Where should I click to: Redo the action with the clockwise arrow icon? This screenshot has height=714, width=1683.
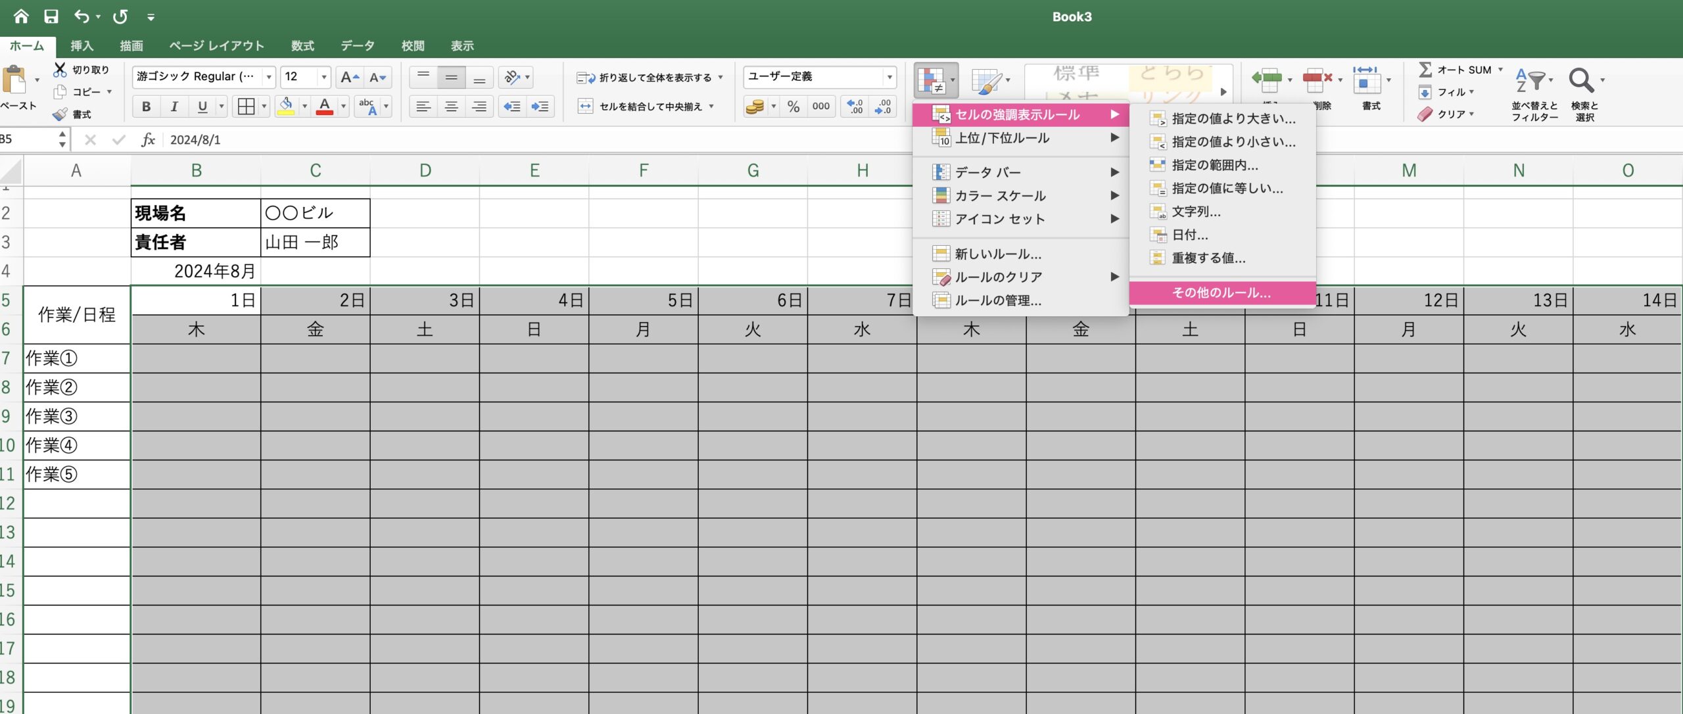(120, 16)
